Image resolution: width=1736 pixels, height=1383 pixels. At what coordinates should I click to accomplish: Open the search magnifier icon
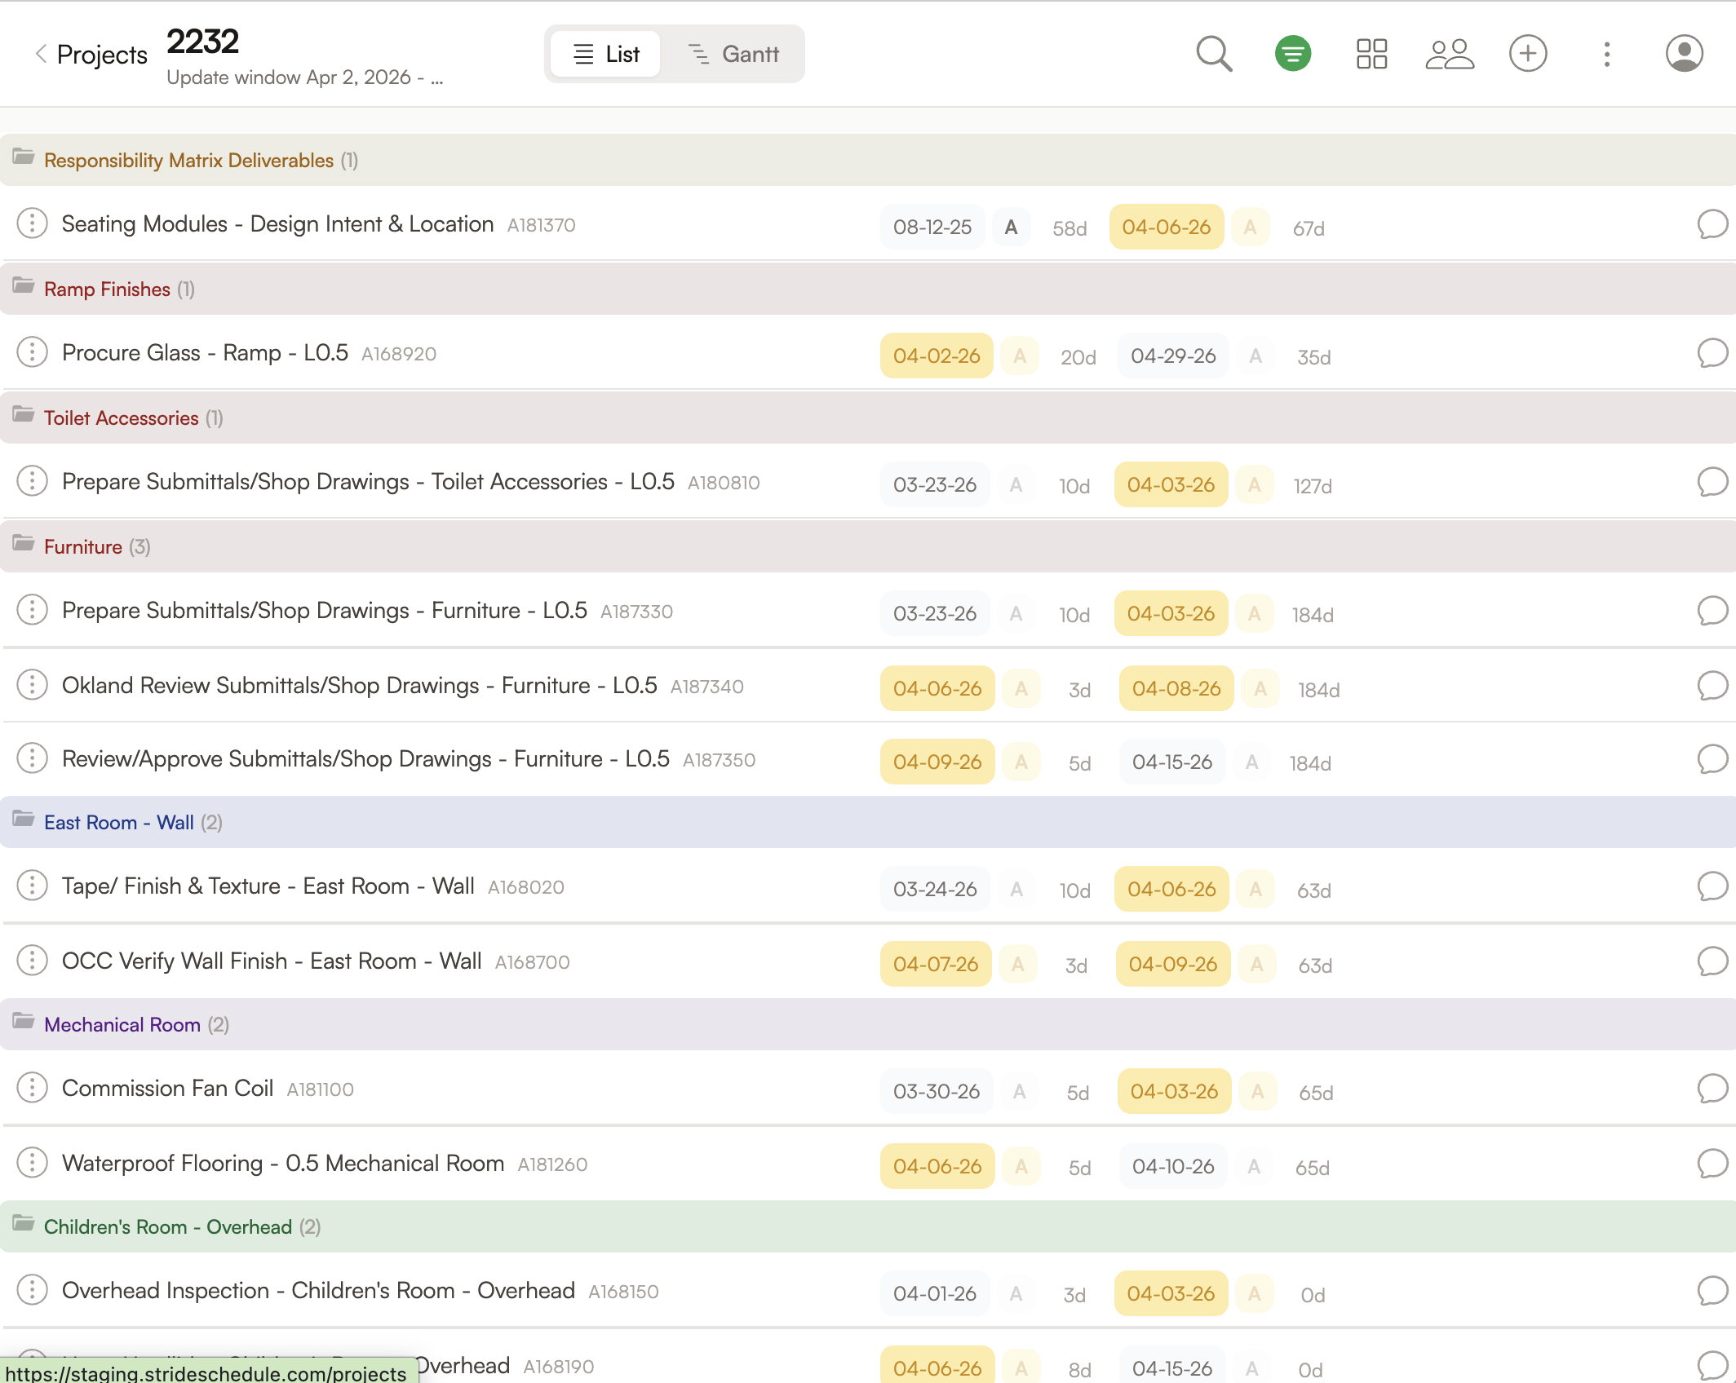pos(1214,55)
